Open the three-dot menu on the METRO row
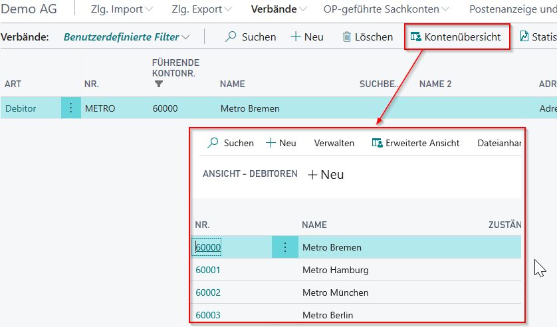 click(x=70, y=108)
